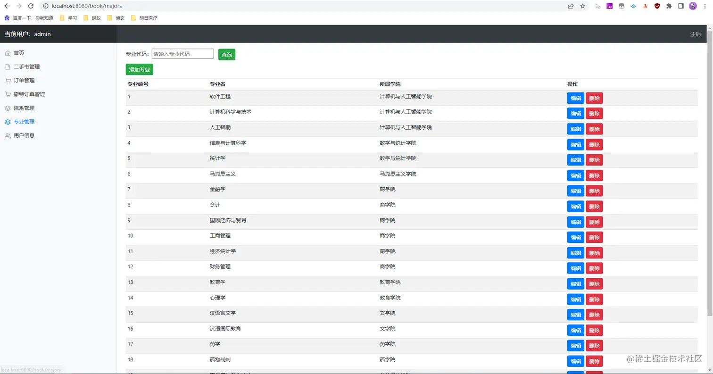Click the 所属学院 column header
This screenshot has height=374, width=713.
[x=390, y=84]
